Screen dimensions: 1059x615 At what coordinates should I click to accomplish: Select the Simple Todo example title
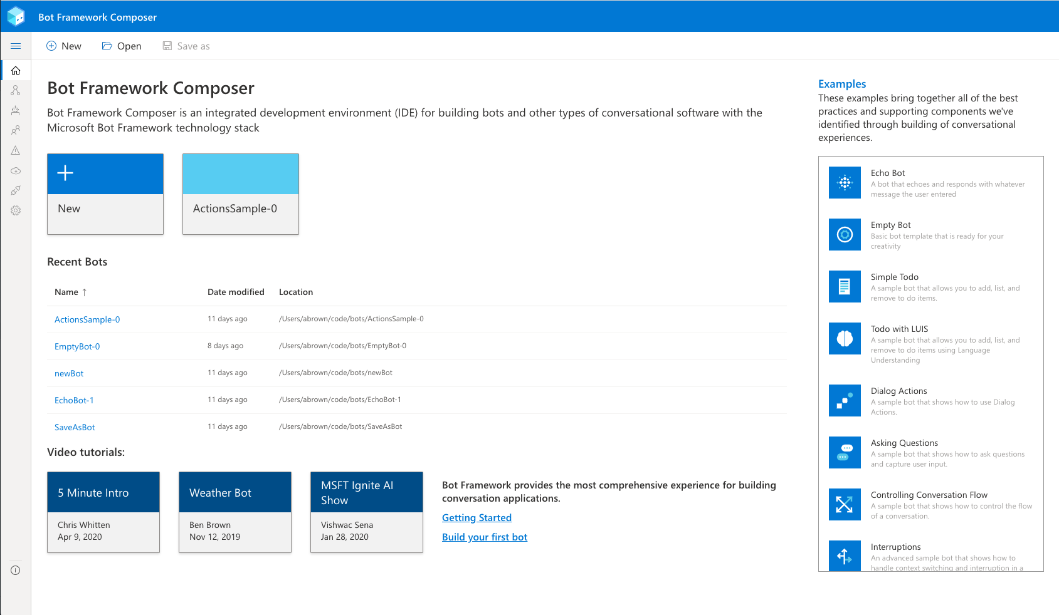coord(895,277)
